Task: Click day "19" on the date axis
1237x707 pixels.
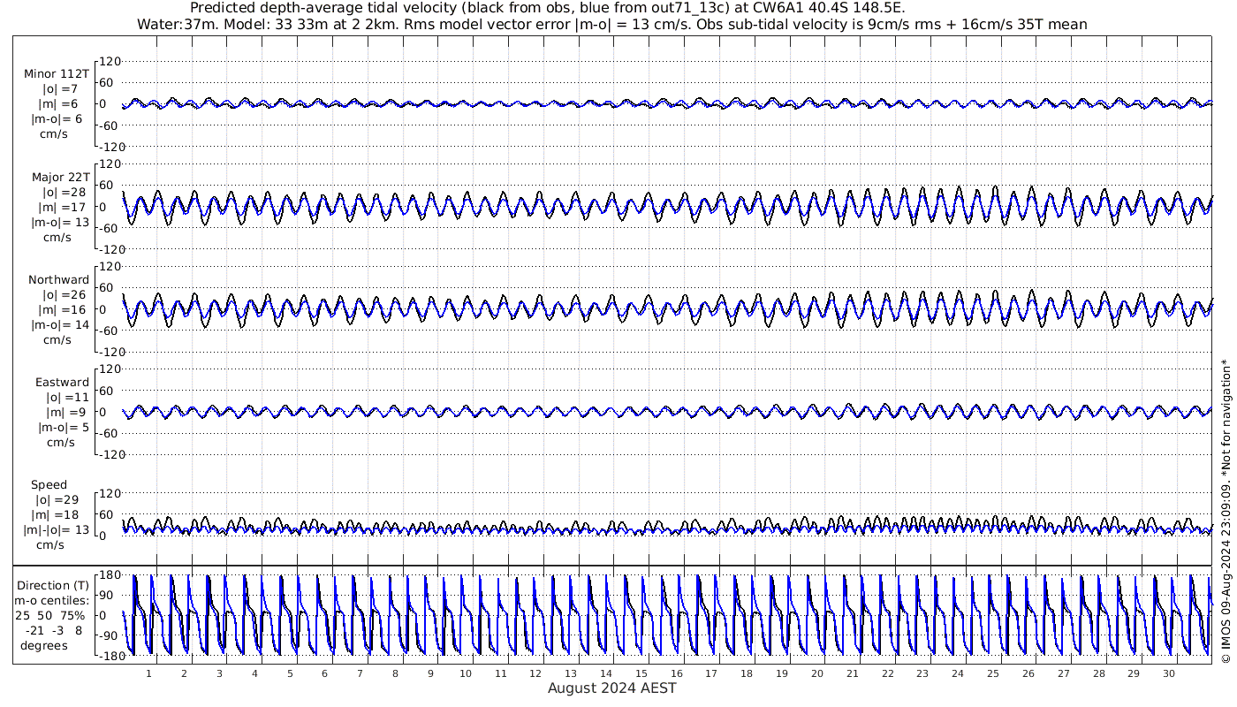Action: pyautogui.click(x=782, y=673)
